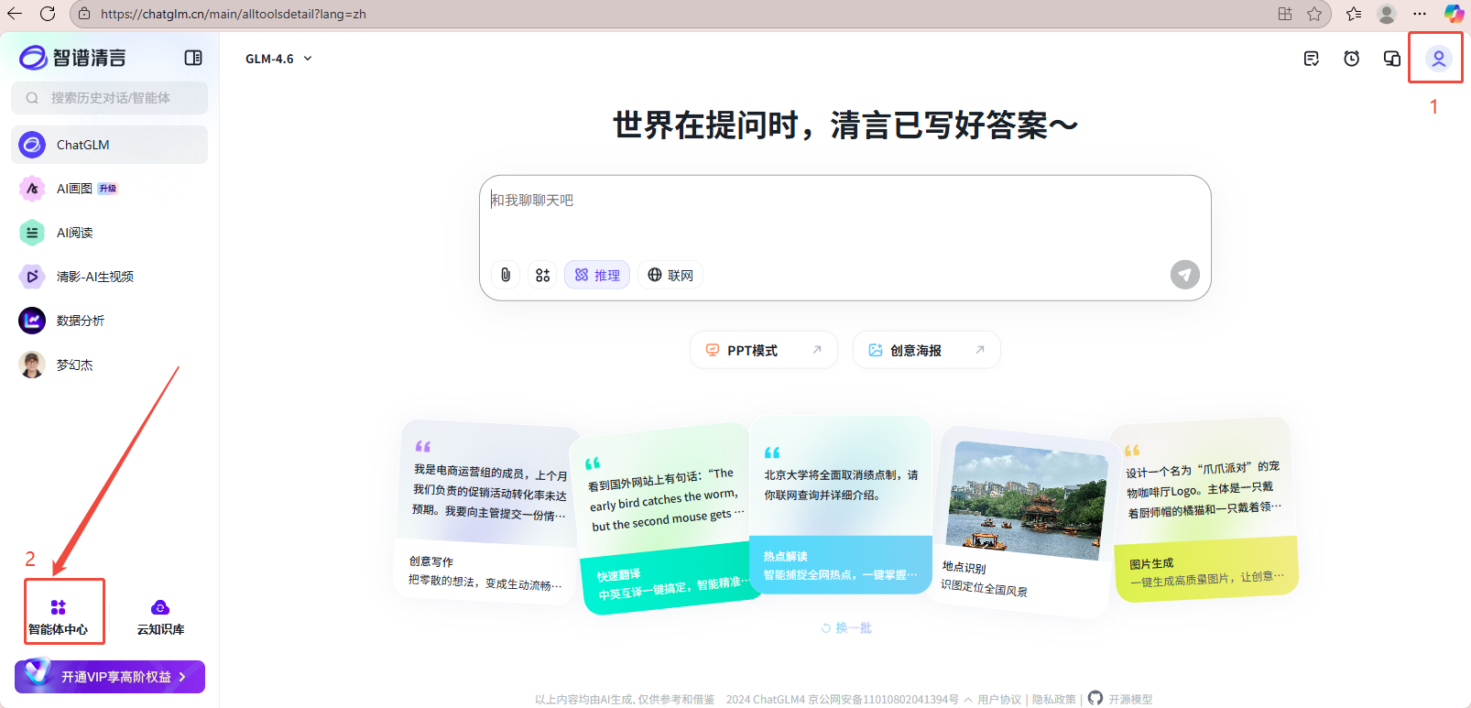The image size is (1471, 708).
Task: Open 梦幻杰 agent in the sidebar
Action: (x=109, y=365)
